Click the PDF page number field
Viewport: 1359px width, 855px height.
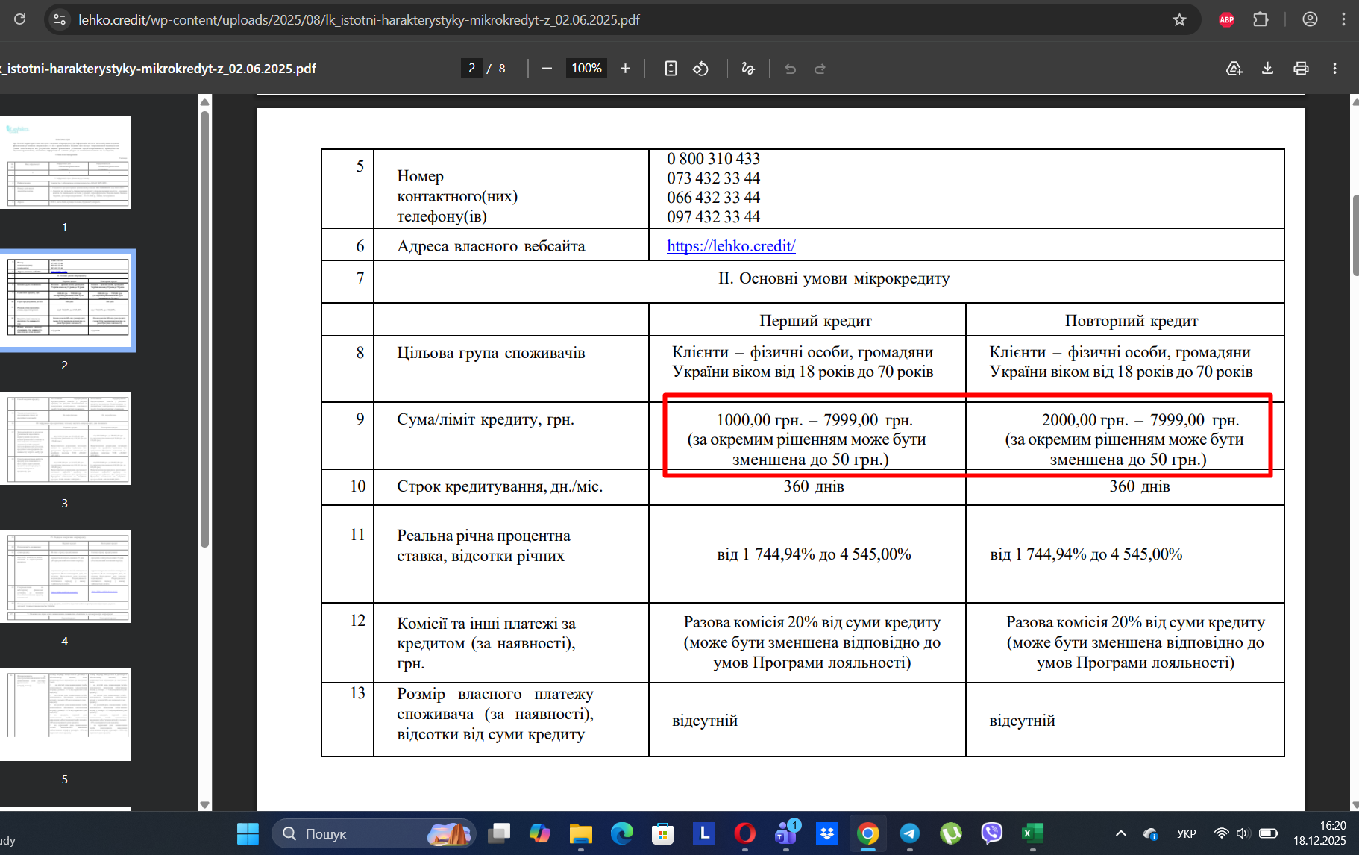point(471,69)
